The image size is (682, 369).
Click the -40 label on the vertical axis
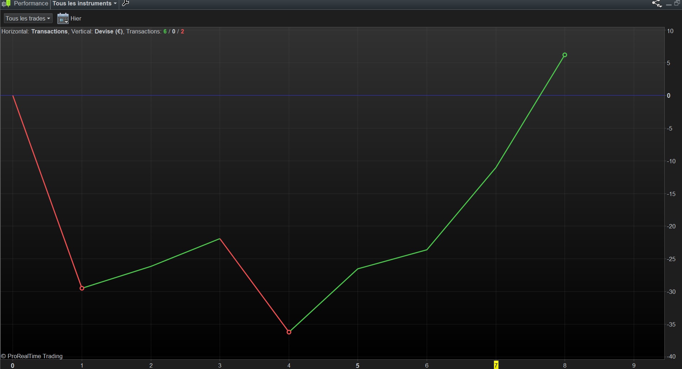click(671, 356)
